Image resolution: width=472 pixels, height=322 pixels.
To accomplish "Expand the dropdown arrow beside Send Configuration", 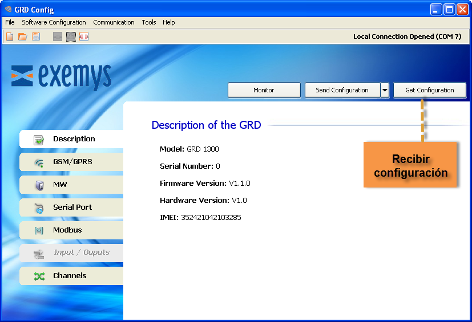I will [x=385, y=90].
